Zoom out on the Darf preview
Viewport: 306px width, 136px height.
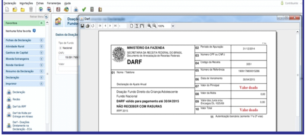click(x=154, y=26)
